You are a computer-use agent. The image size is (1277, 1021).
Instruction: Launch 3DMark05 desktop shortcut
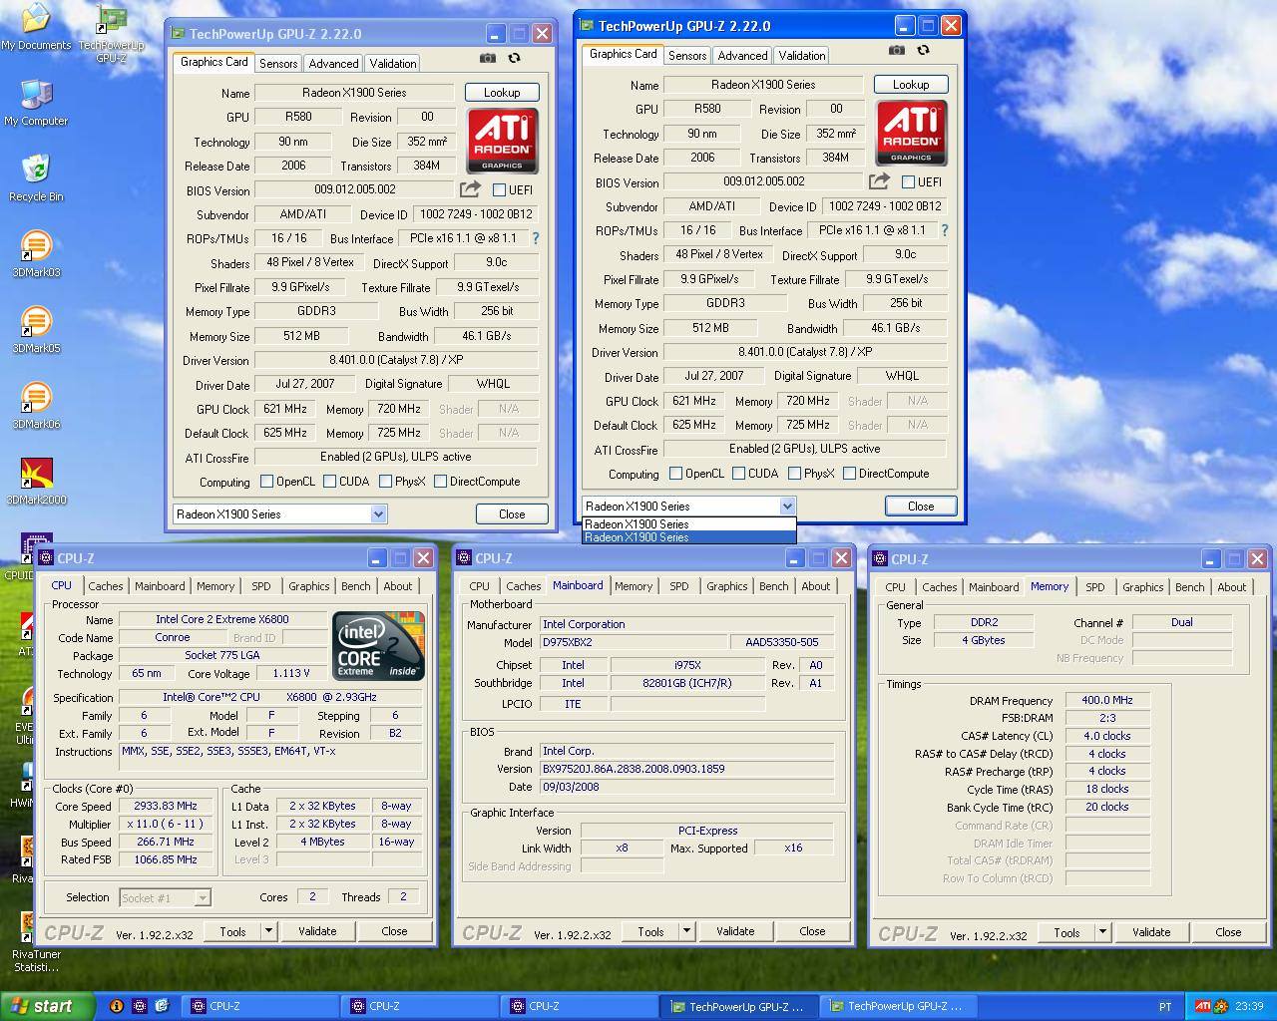(36, 330)
